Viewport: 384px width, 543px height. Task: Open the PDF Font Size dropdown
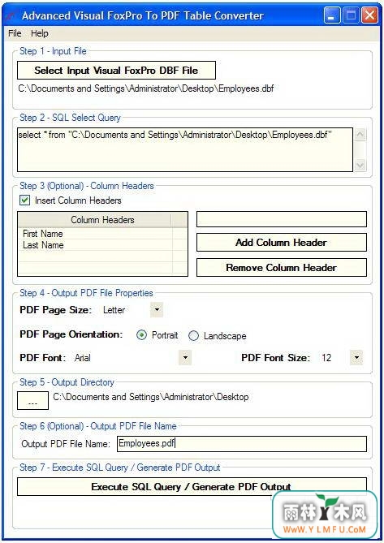356,357
